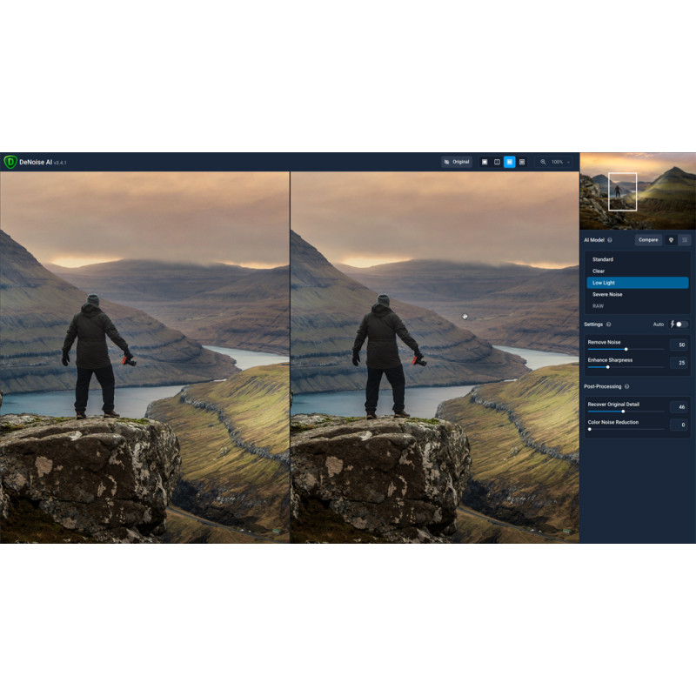Switch to split view layout icon
This screenshot has width=696, height=696.
pos(497,162)
